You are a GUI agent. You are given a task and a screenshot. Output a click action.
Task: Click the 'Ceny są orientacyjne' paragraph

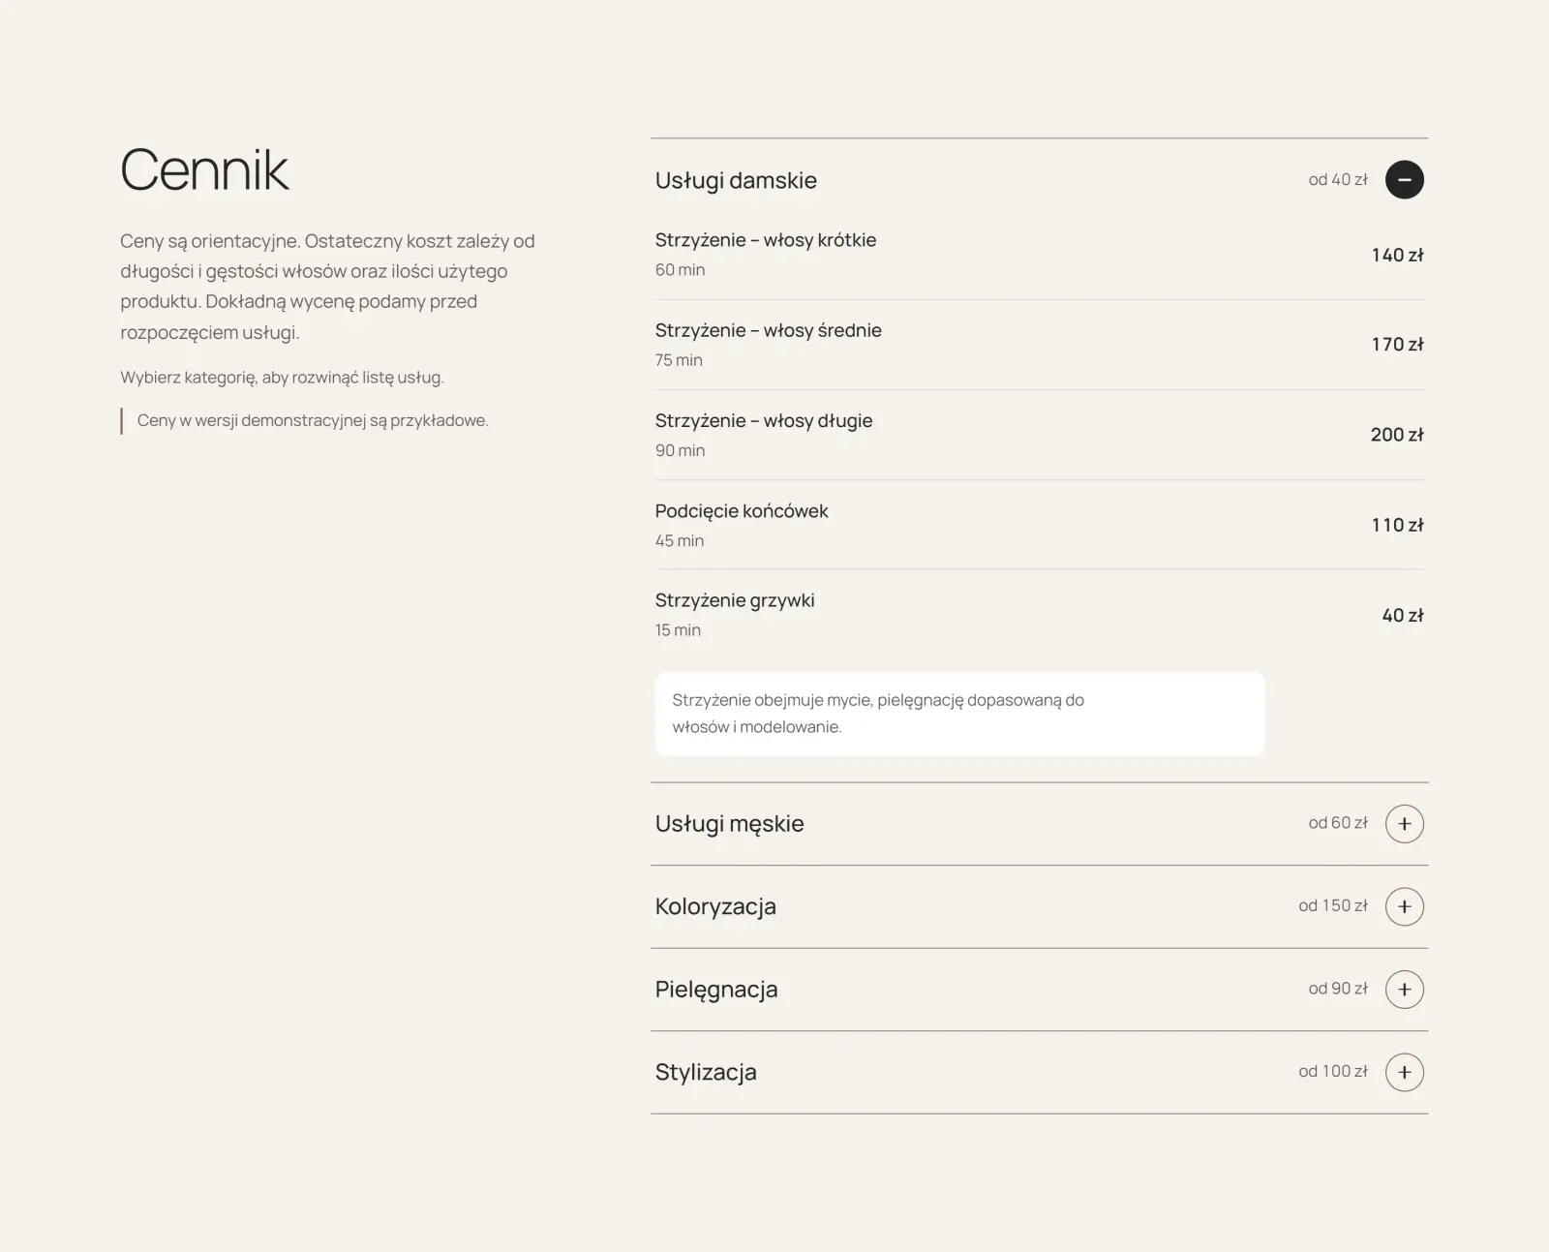click(x=328, y=287)
